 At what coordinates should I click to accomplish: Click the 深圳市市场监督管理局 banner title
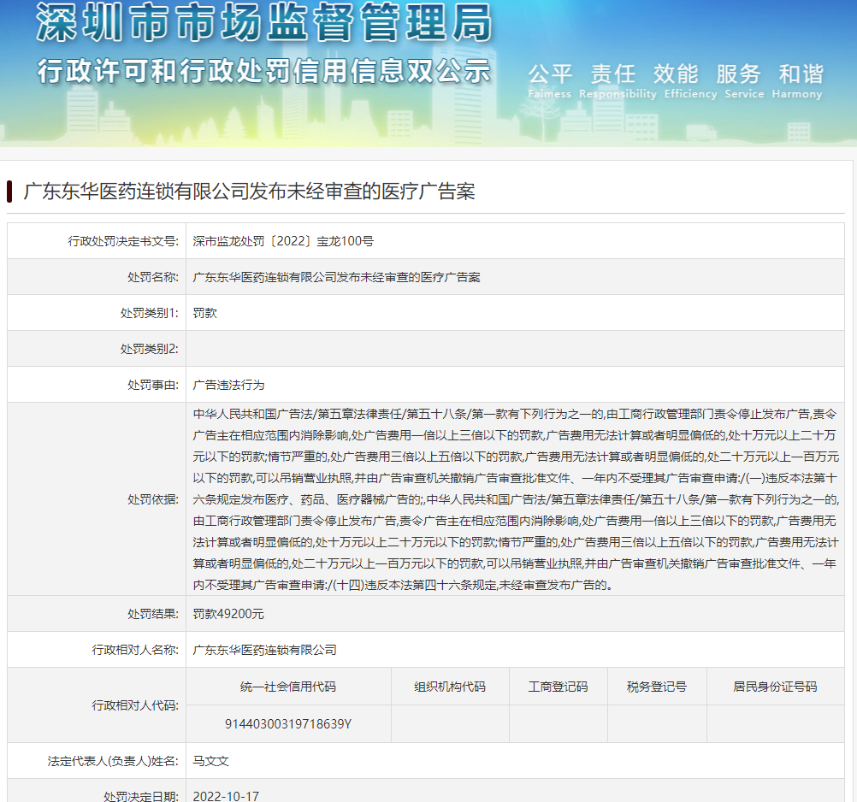(263, 23)
